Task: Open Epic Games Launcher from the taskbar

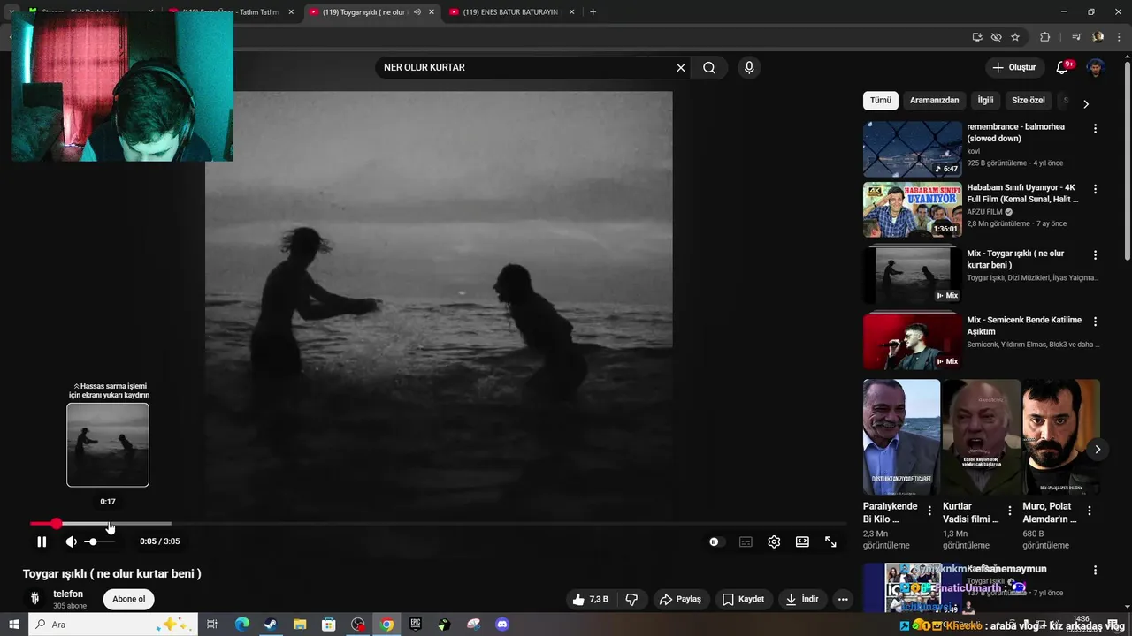Action: (416, 625)
